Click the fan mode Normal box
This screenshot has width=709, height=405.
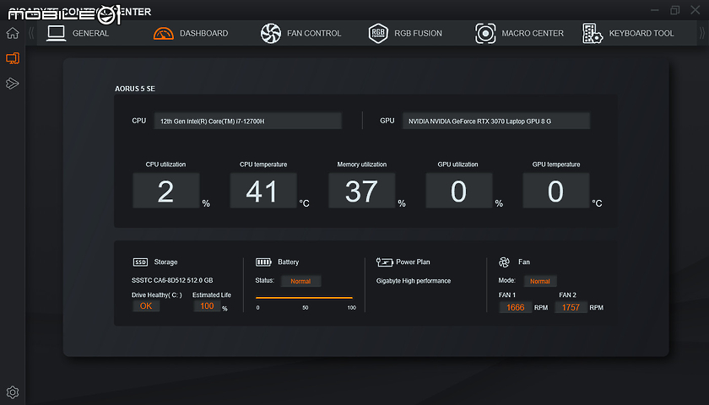[x=540, y=281]
